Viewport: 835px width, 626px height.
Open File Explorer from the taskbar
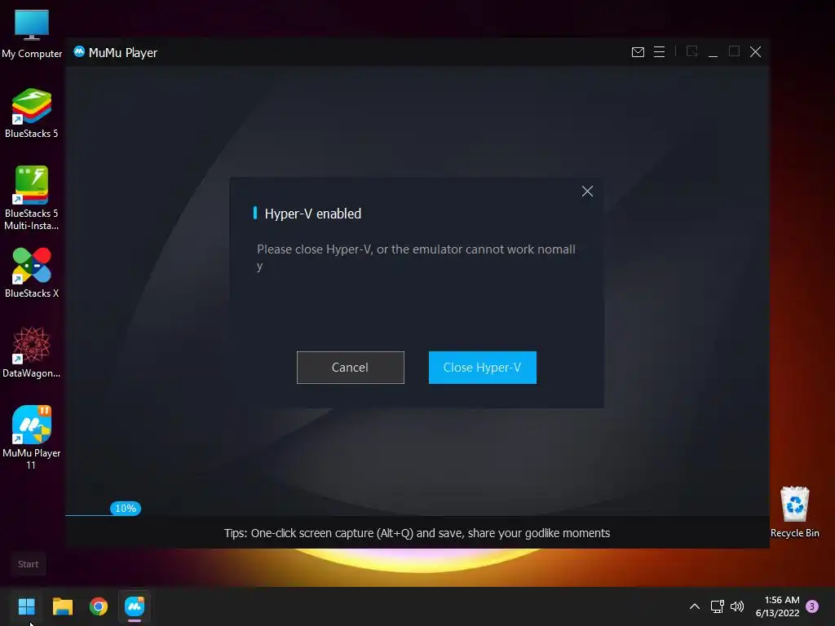63,606
